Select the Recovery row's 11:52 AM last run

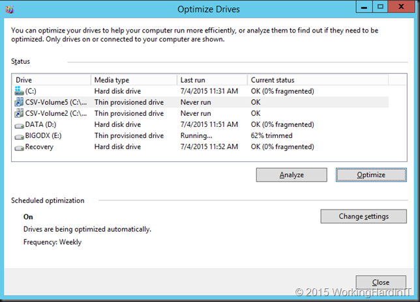pos(209,146)
